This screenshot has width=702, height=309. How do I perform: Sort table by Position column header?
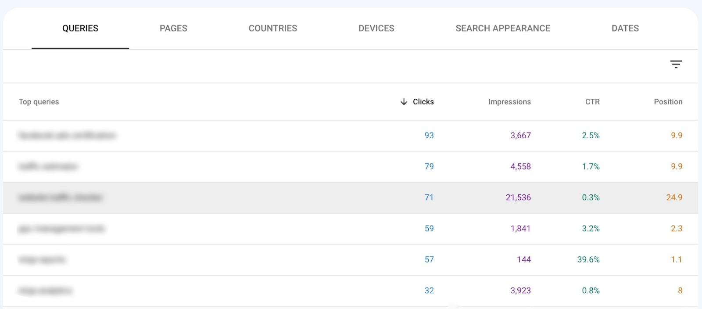click(668, 102)
